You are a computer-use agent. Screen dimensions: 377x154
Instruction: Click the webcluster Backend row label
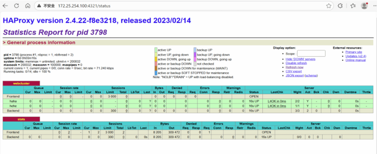13,111
